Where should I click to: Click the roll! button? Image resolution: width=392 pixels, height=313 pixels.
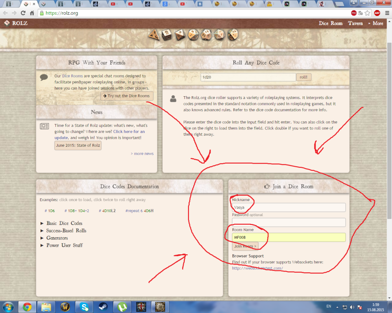[303, 77]
